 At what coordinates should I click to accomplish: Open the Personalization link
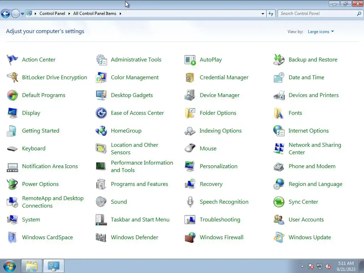coord(219,166)
